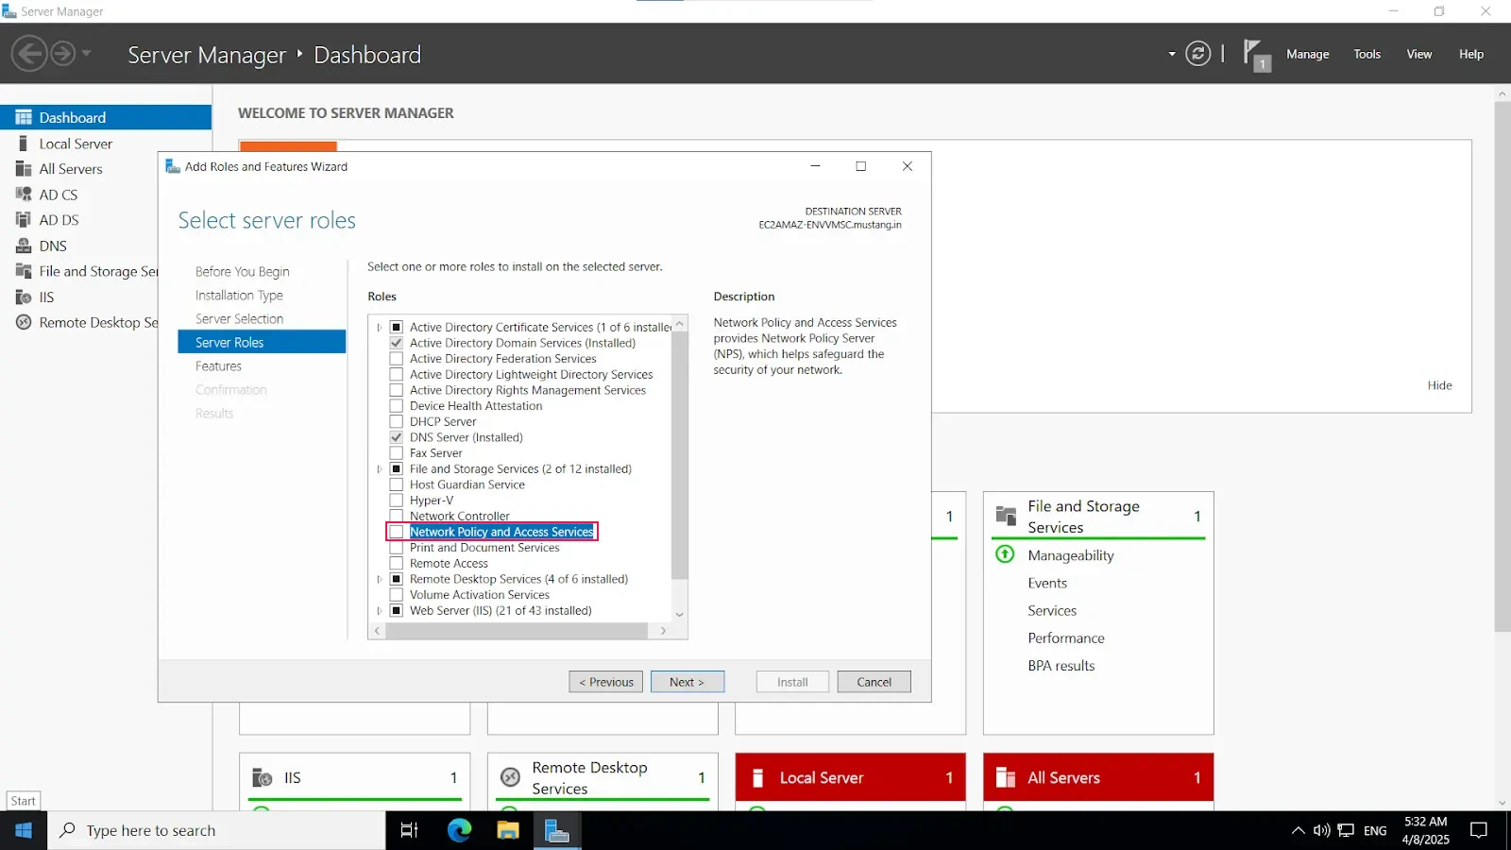Screen dimensions: 1511x850
Task: Click the IIS tile icon on the dashboard
Action: point(262,777)
